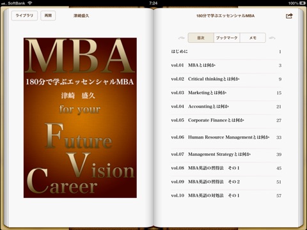The width and height of the screenshot is (307, 230).
Task: Switch to the メモ notes tab
Action: click(x=253, y=38)
